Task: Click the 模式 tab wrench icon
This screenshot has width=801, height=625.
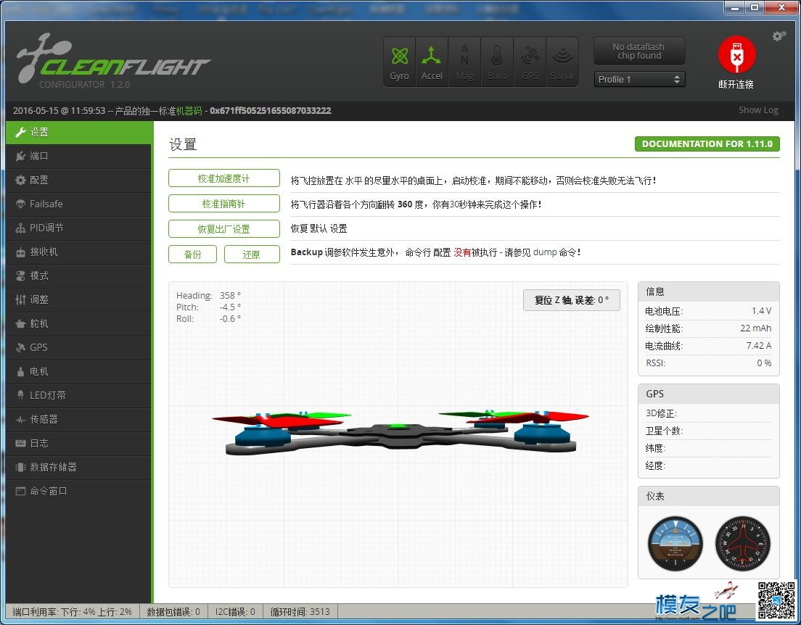Action: tap(20, 276)
